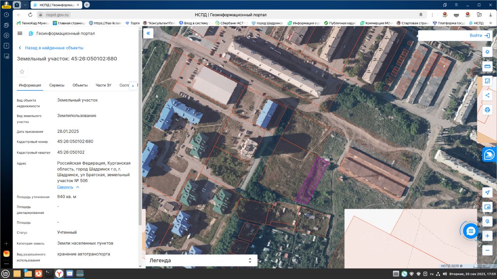
Task: Switch to the Части ЗУ tab
Action: point(104,85)
